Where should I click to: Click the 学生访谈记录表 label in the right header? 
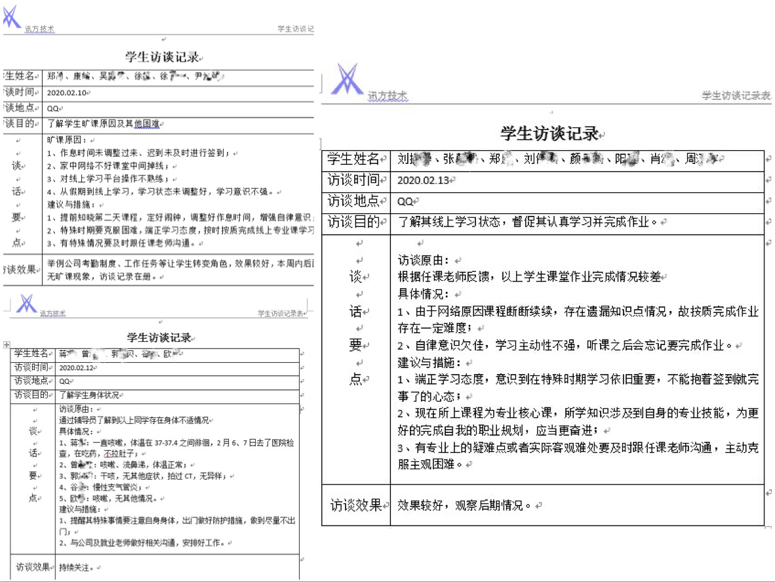(x=738, y=96)
